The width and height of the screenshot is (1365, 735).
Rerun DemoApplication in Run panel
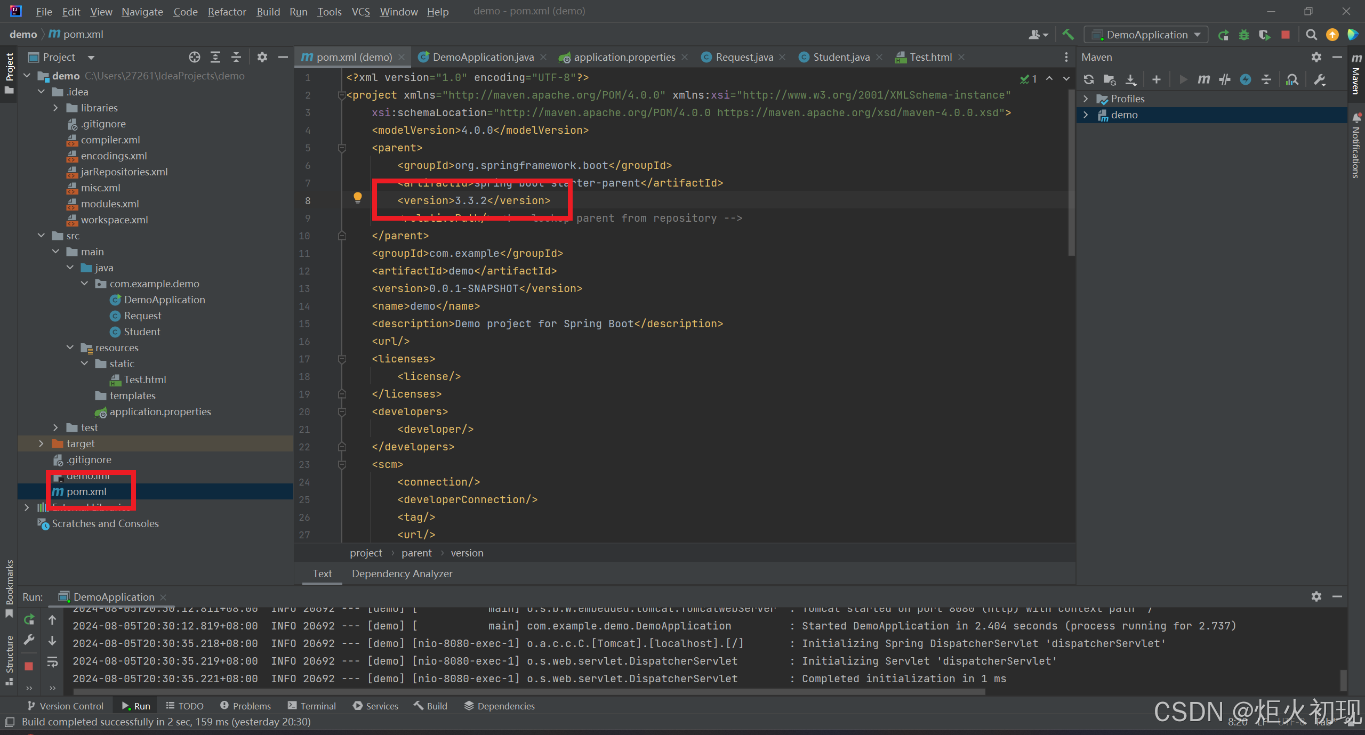tap(29, 620)
